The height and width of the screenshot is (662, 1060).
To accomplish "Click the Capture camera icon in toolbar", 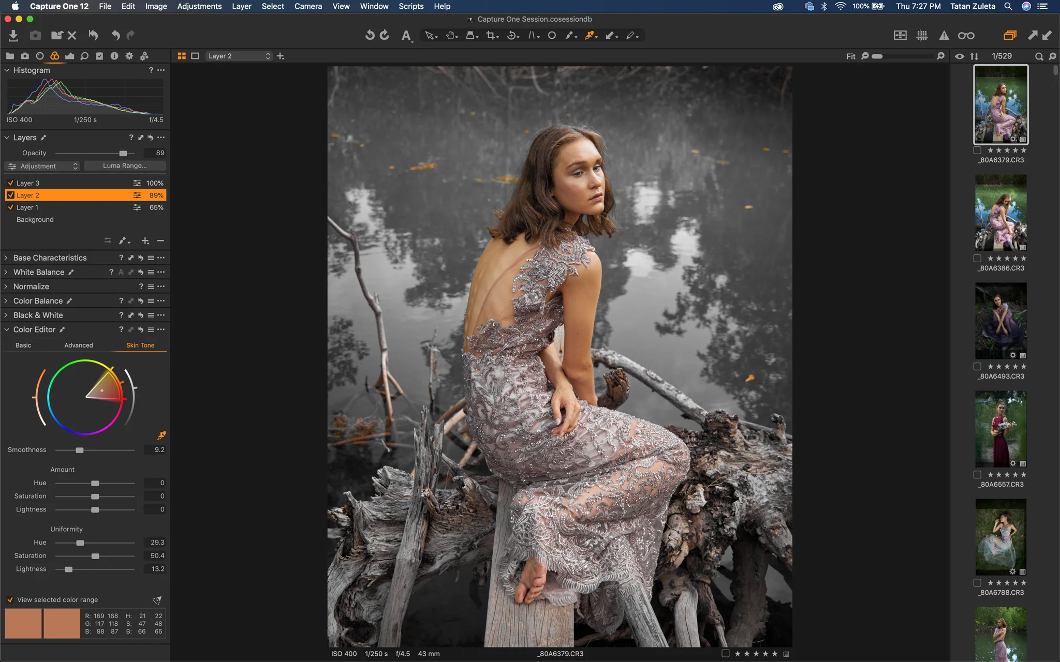I will (35, 35).
